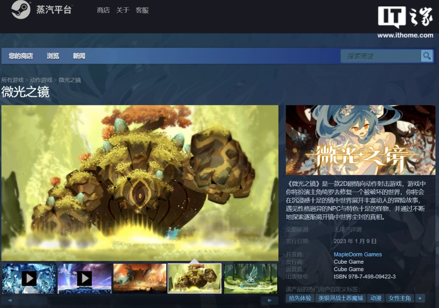Image resolution: width=439 pixels, height=308 pixels.
Task: Click the 动作游戏 breadcrumb link
Action: pos(41,80)
